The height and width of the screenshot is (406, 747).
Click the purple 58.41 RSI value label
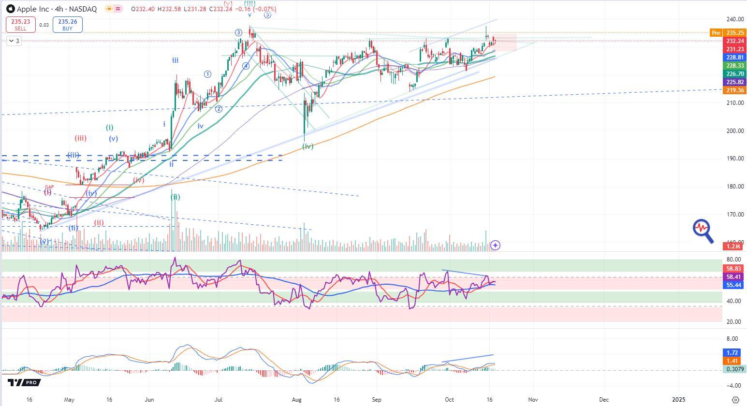pyautogui.click(x=733, y=277)
